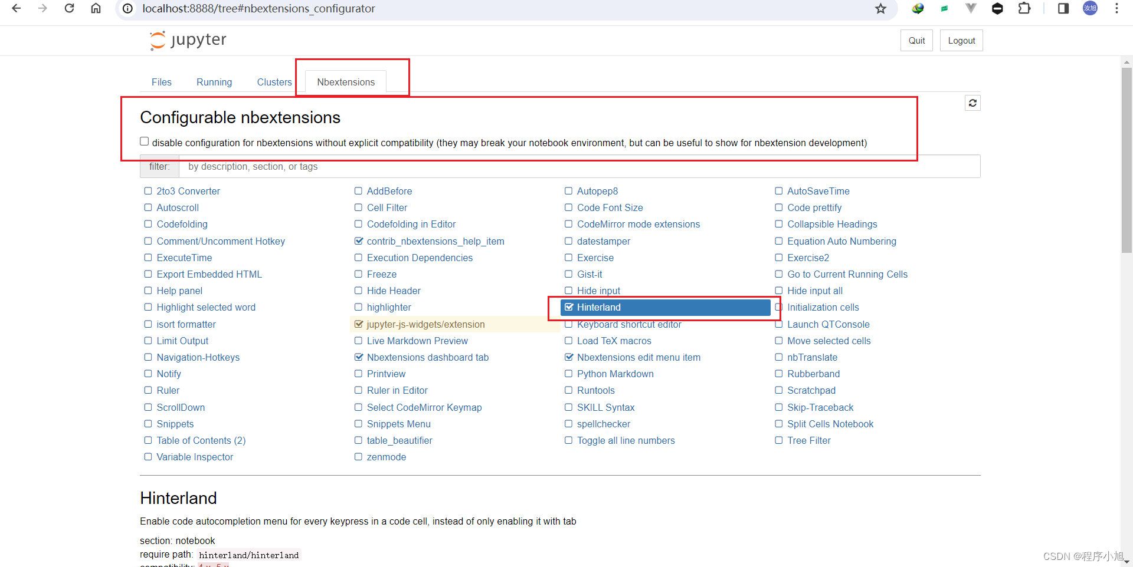Click the page vertical scrollbar thumb
This screenshot has width=1133, height=567.
pyautogui.click(x=1127, y=160)
